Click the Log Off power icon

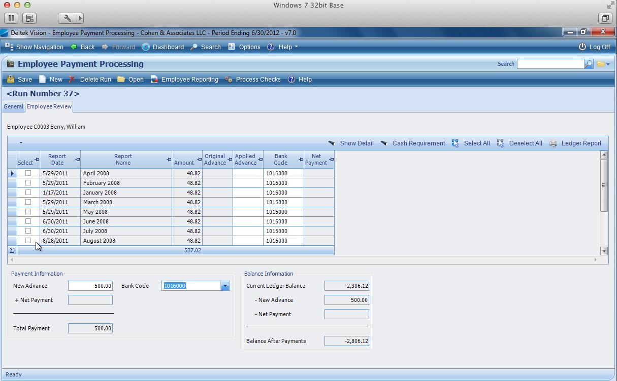pos(582,47)
